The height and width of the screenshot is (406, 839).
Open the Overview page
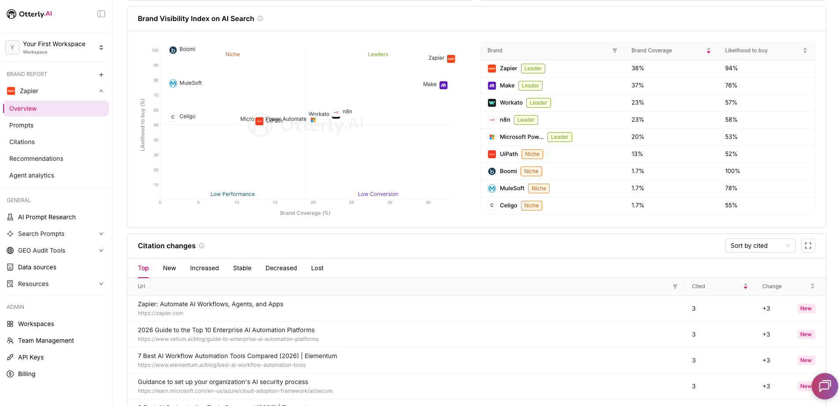(56, 109)
